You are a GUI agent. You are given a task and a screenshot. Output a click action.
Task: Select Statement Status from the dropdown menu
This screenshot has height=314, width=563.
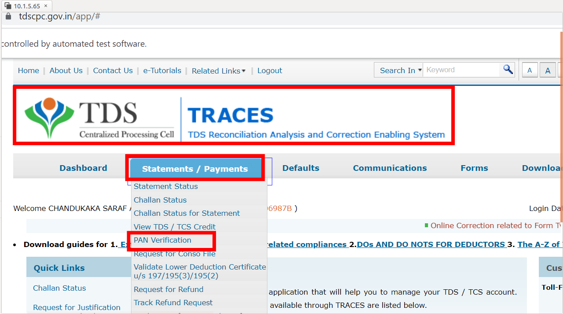(166, 186)
